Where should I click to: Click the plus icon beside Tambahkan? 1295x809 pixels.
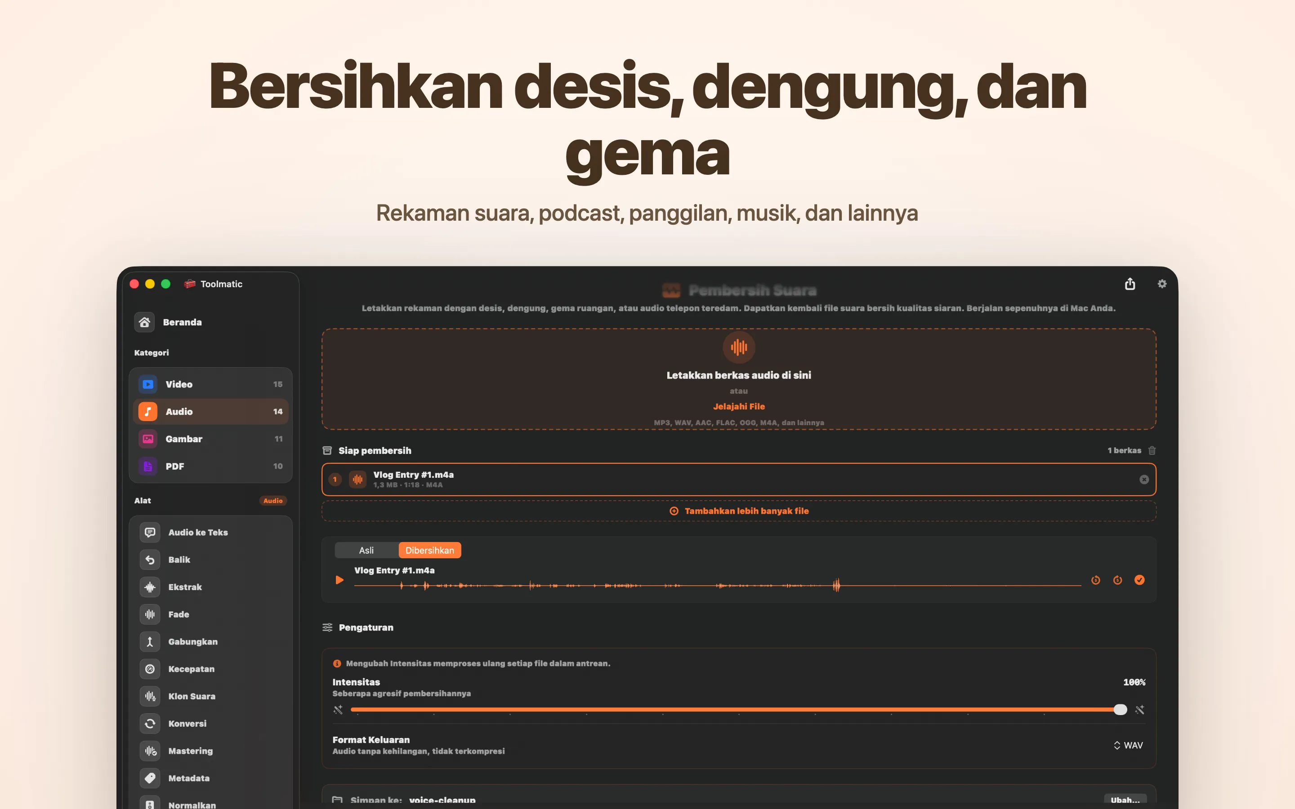pyautogui.click(x=674, y=511)
